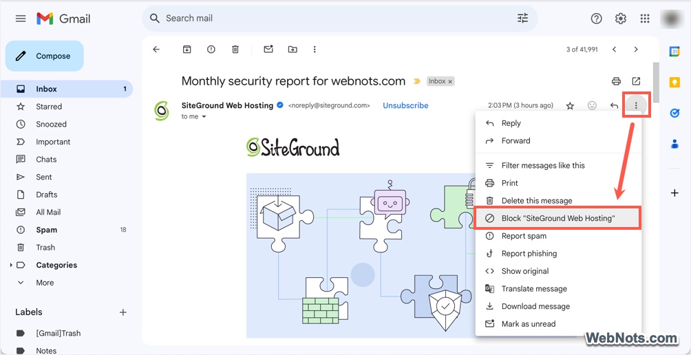Select Block "SiteGround Web Hosting"
The image size is (691, 355).
point(558,219)
